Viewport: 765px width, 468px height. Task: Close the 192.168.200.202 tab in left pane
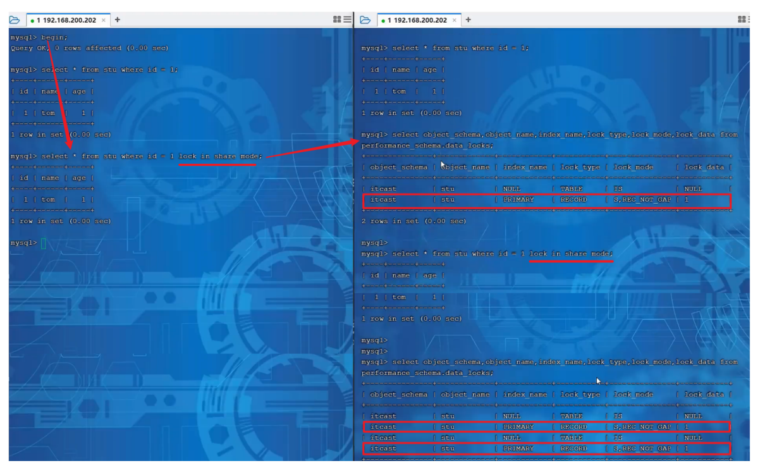104,20
